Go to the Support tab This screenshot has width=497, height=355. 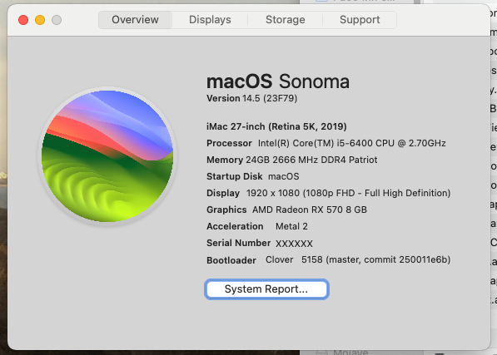360,20
